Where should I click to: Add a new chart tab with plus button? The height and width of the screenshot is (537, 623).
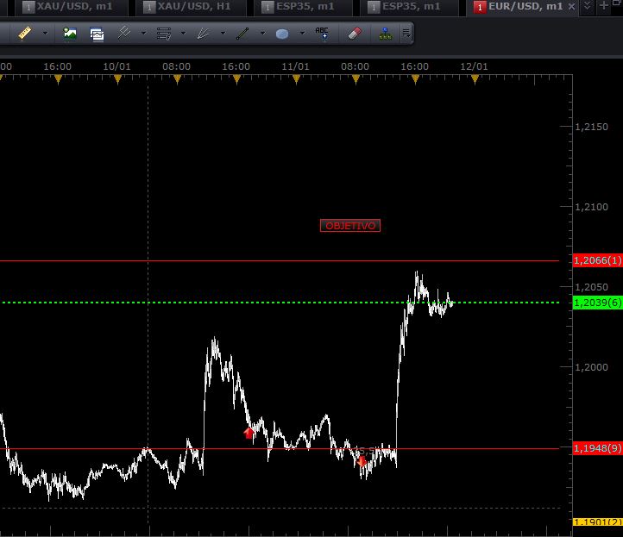pos(604,6)
